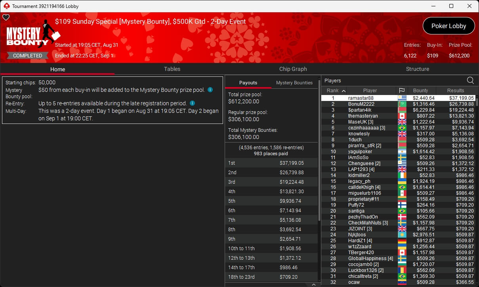The height and width of the screenshot is (287, 479).
Task: Sort the list by Results column header
Action: coord(455,91)
